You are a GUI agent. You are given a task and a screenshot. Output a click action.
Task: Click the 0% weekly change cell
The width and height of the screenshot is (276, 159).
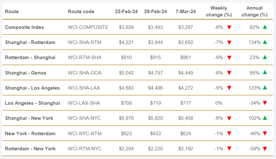[219, 103]
